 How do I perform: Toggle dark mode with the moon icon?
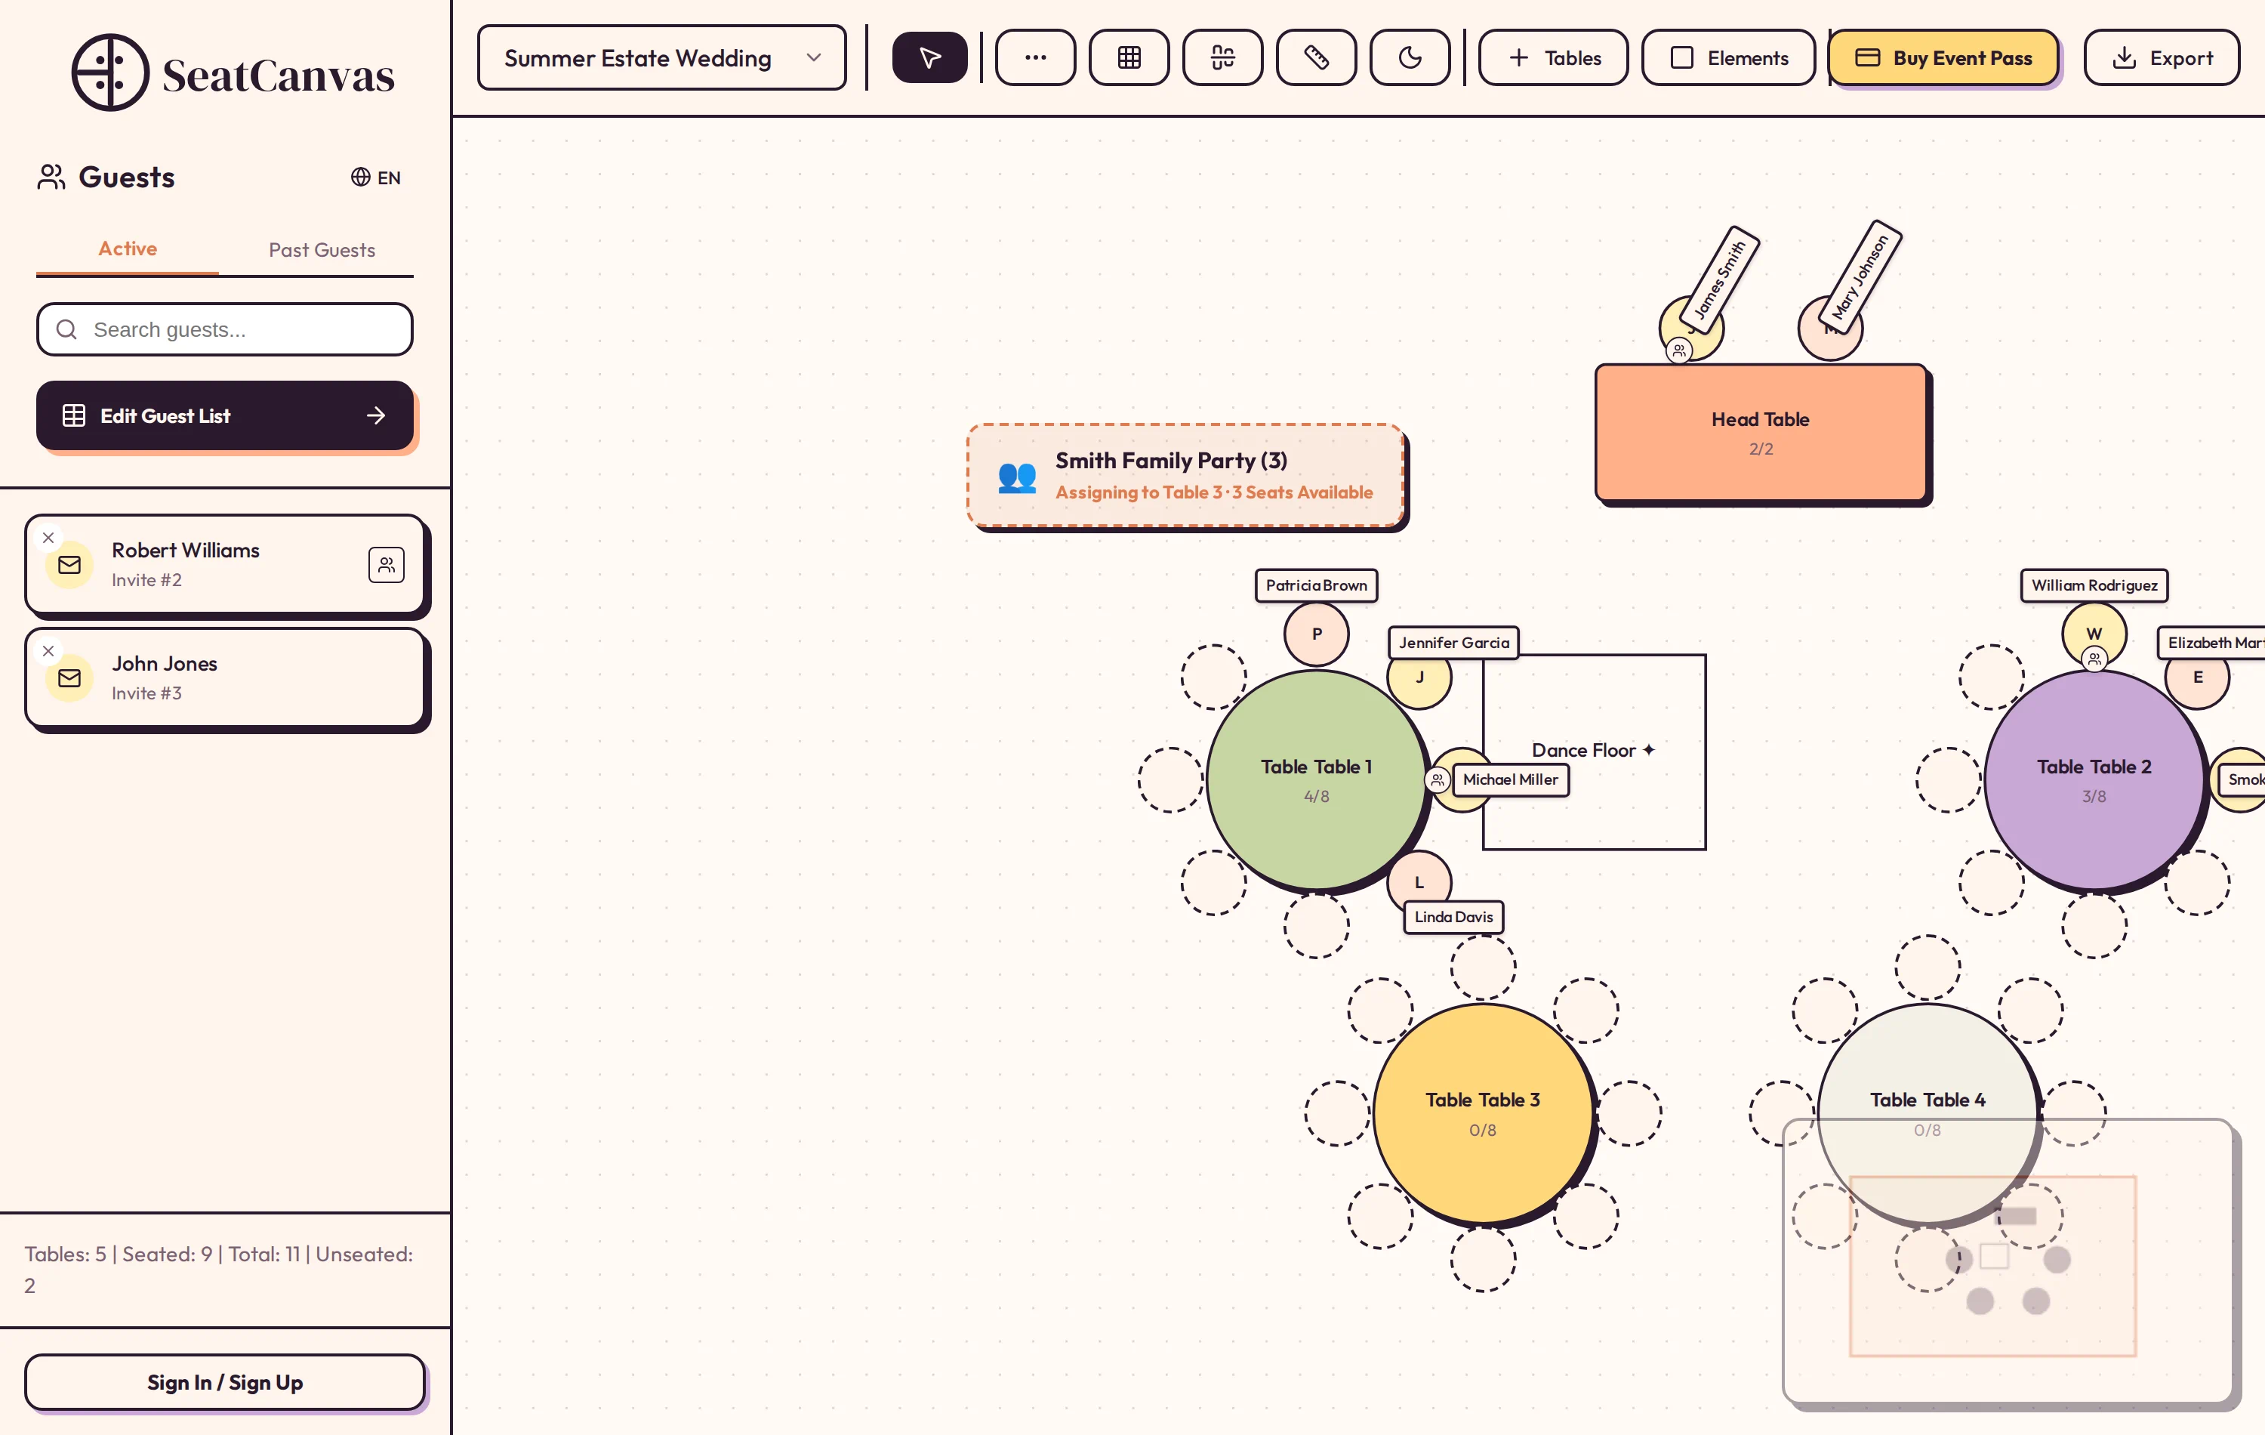pyautogui.click(x=1409, y=57)
